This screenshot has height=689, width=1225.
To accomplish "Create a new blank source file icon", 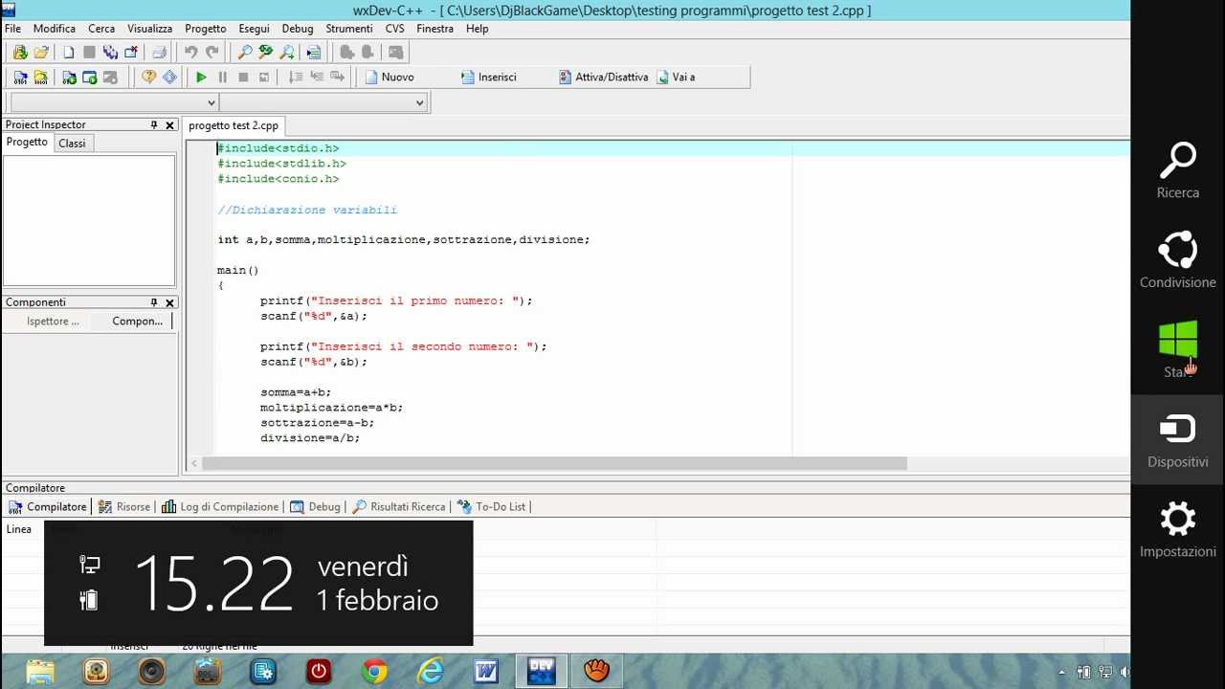I will (68, 53).
